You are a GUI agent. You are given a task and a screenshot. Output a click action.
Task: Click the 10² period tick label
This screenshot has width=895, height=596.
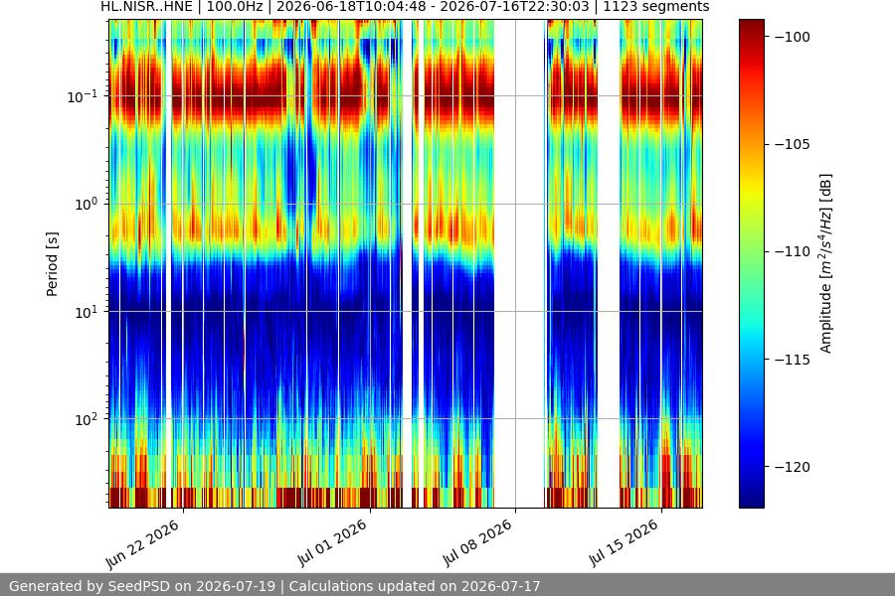point(87,420)
